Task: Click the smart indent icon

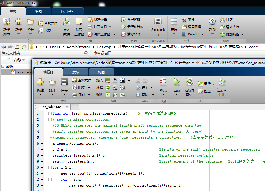Action: [x=108, y=95]
